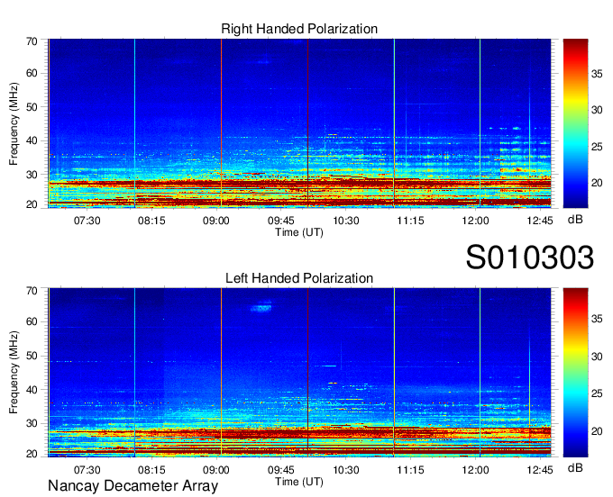This screenshot has height=497, width=613.
Task: Click the dark red vertical line in Right Handed spectrogram
Action: (x=307, y=123)
